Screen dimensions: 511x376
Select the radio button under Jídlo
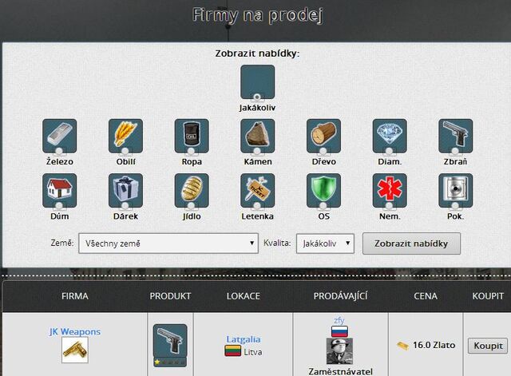pyautogui.click(x=192, y=206)
